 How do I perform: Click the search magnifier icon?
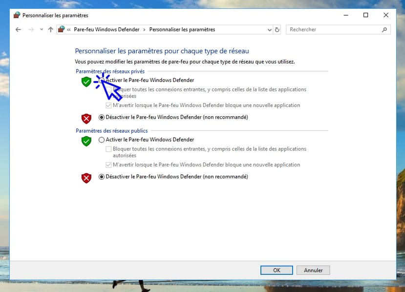(x=384, y=30)
